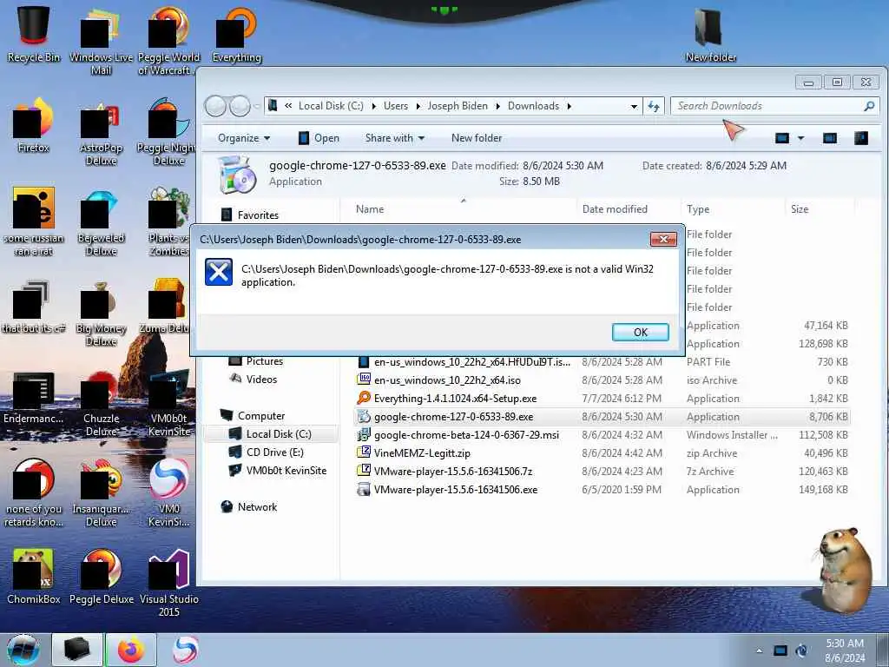Screen dimensions: 889x667
Task: Select Local Disk (C:) in navigation pane
Action: 270,434
